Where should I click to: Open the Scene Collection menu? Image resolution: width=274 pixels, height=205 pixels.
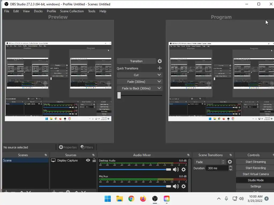(x=72, y=11)
